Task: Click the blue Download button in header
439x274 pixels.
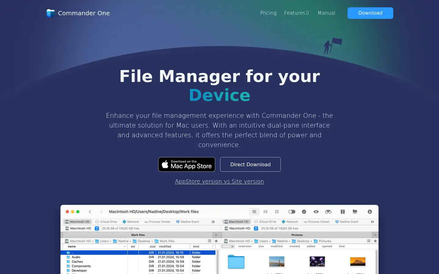Action: pos(370,13)
